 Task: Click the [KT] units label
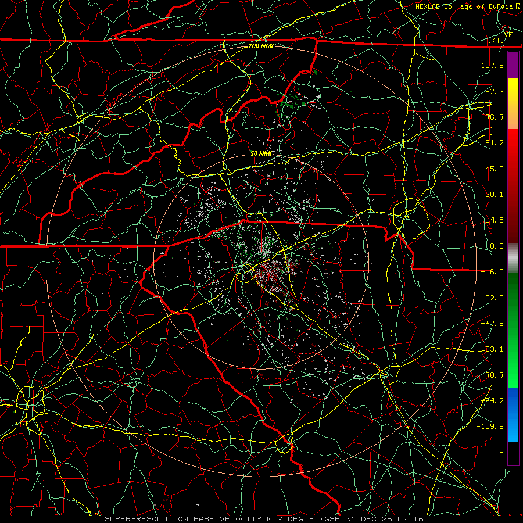(496, 40)
